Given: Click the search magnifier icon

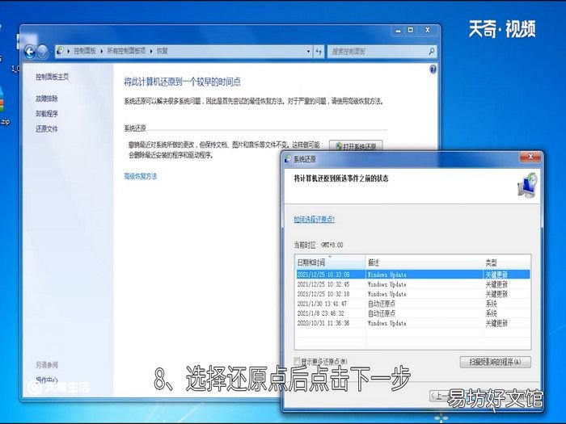Looking at the screenshot, I should coord(431,51).
